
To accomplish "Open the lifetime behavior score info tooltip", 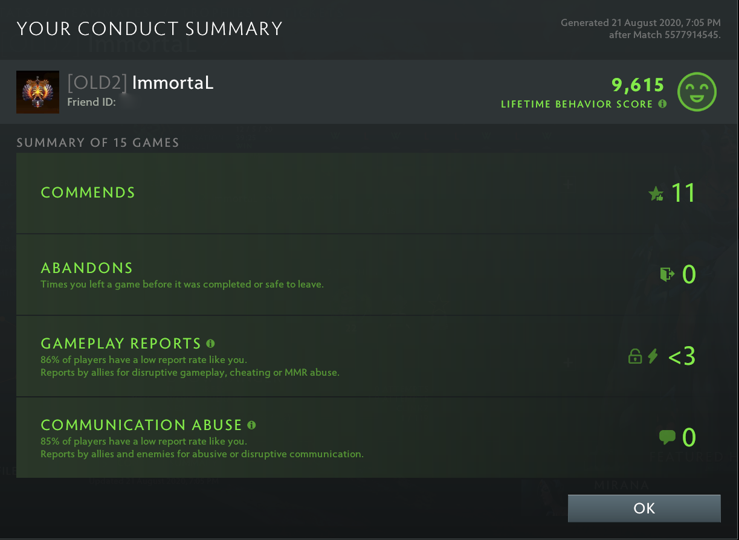I will tap(662, 104).
